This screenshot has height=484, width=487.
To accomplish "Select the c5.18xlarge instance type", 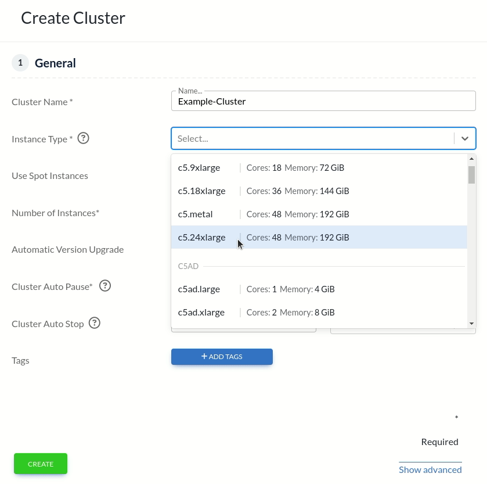I will (x=261, y=191).
